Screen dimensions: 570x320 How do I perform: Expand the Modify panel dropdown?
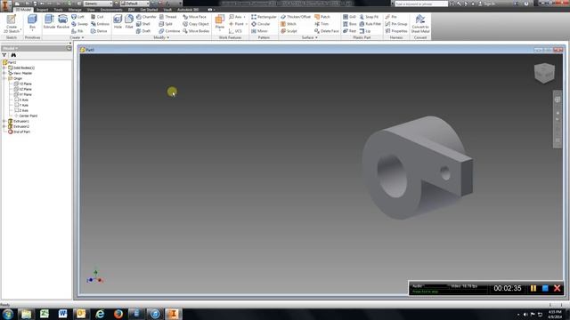(161, 37)
